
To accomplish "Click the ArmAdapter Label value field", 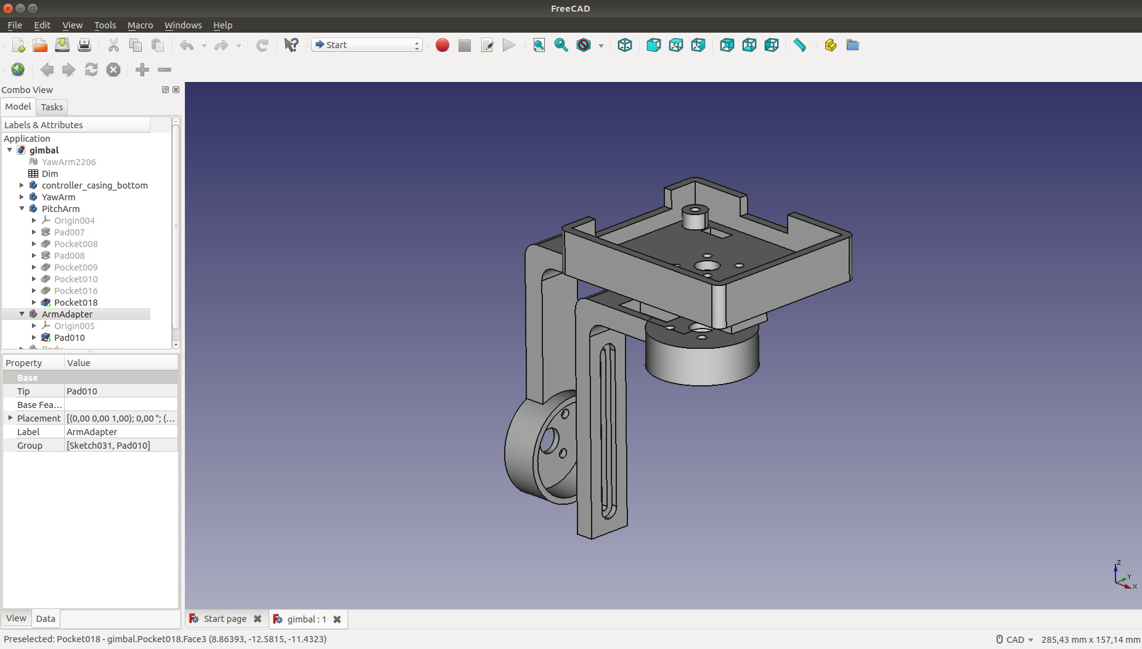I will 121,432.
